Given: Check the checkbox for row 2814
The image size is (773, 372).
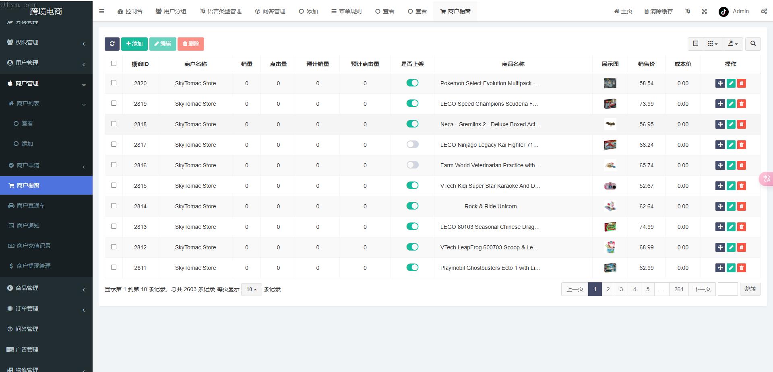Looking at the screenshot, I should click(x=114, y=206).
